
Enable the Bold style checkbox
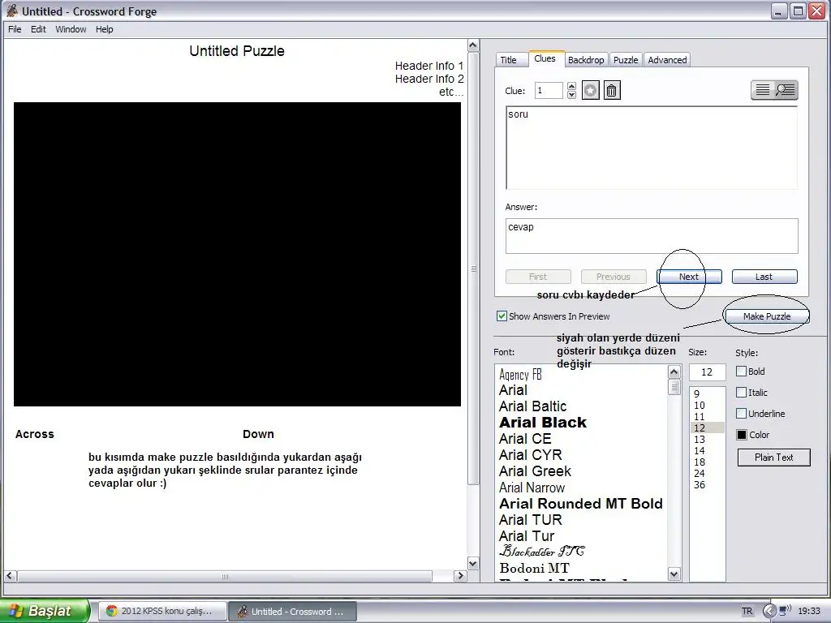(742, 372)
